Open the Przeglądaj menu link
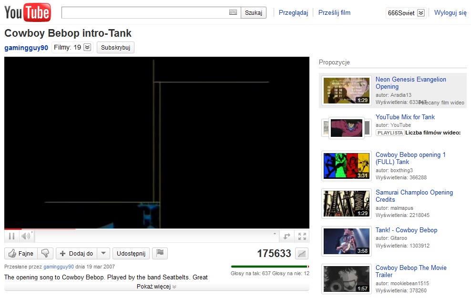This screenshot has width=471, height=299. [x=293, y=13]
